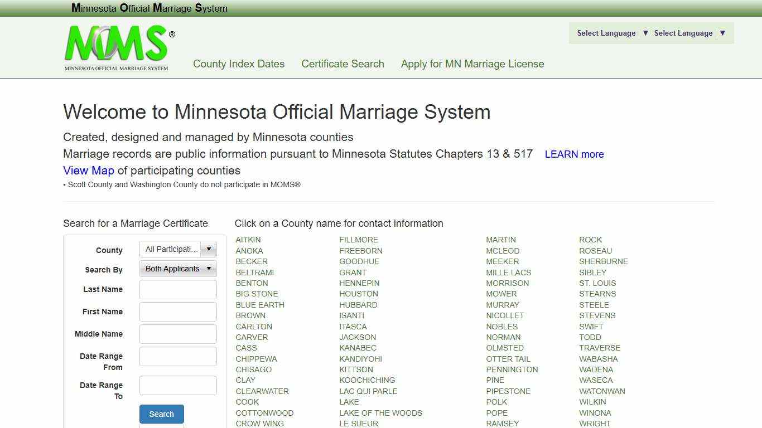Open View Map of participating counties

tap(88, 171)
